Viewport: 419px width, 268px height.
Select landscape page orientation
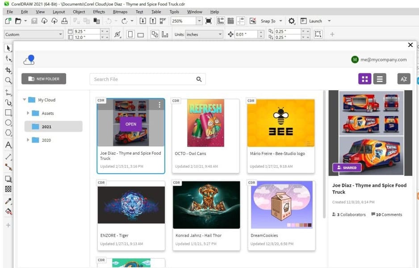tap(141, 34)
